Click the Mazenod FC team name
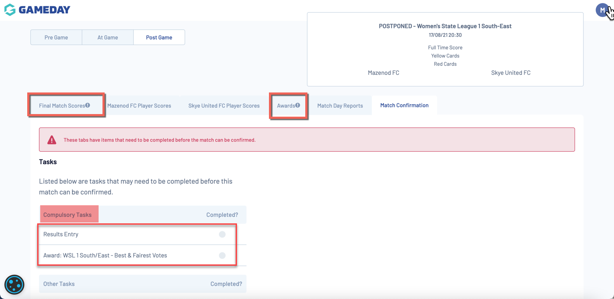 point(384,73)
